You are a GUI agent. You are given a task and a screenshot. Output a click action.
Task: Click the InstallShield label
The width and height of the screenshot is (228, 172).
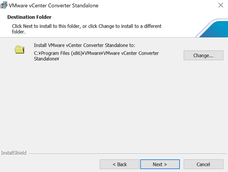tap(14, 153)
